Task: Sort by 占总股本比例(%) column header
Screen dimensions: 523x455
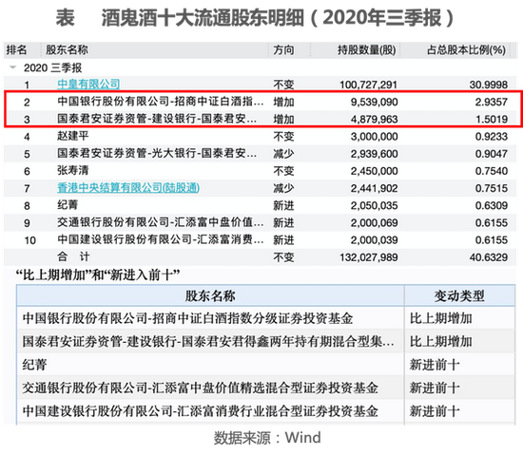Action: [x=466, y=50]
